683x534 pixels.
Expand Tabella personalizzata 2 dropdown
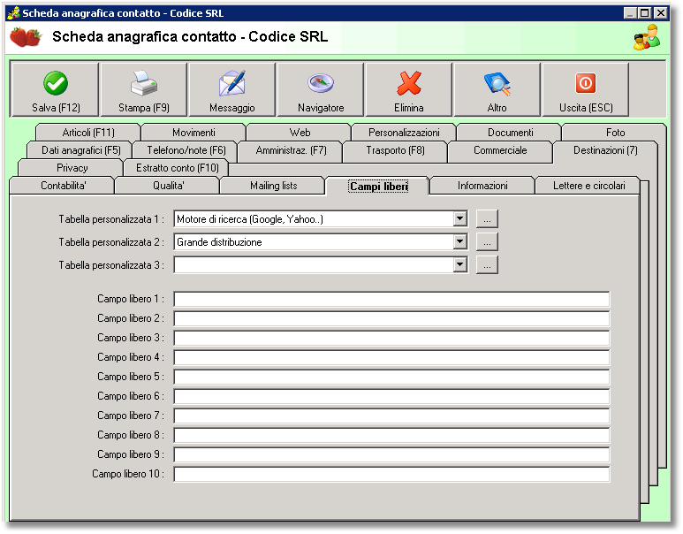coord(460,241)
